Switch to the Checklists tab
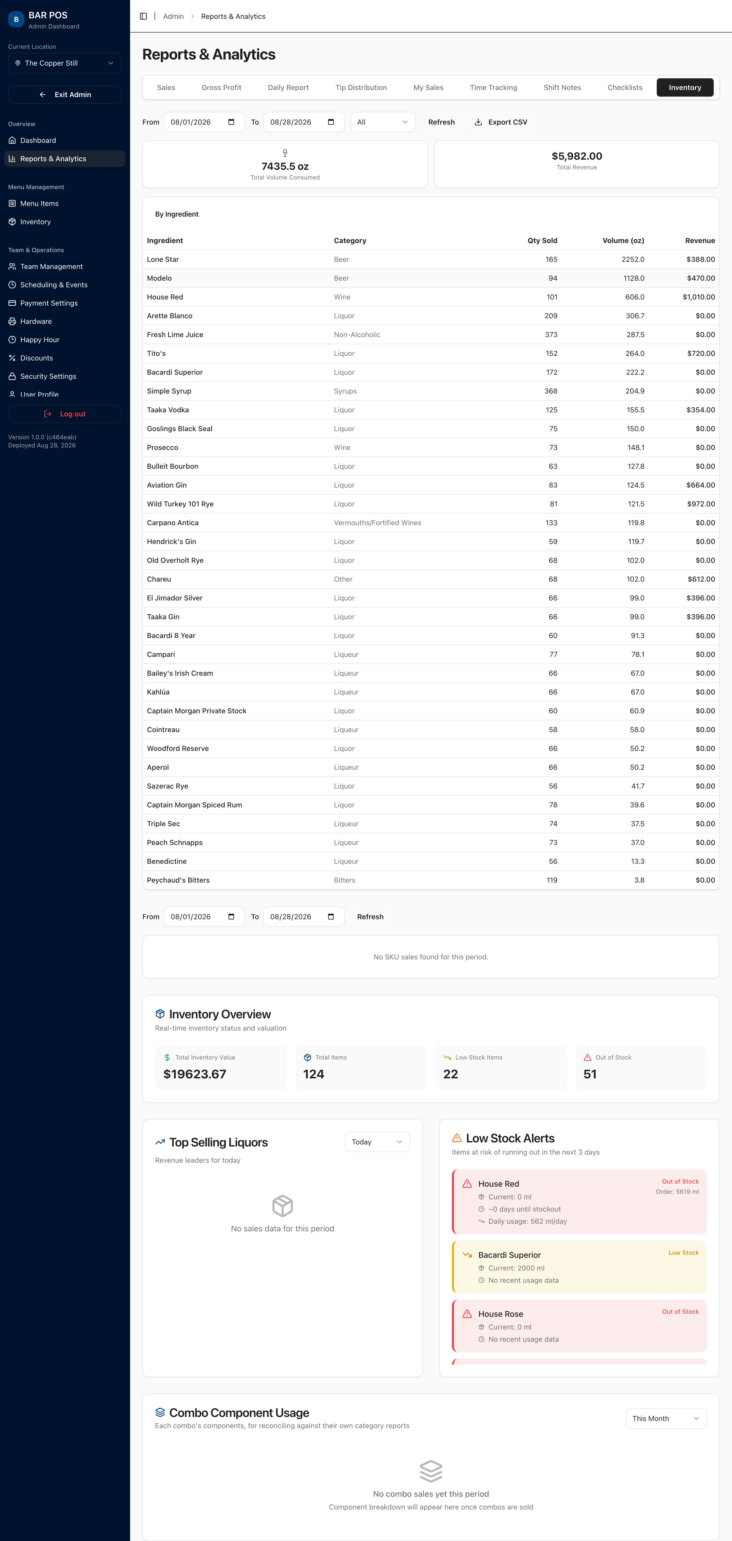 tap(625, 87)
